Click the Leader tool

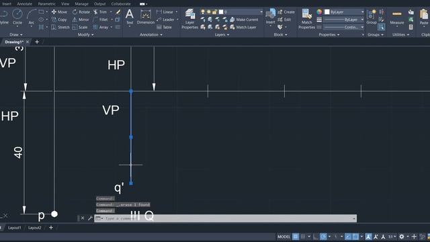click(x=165, y=19)
